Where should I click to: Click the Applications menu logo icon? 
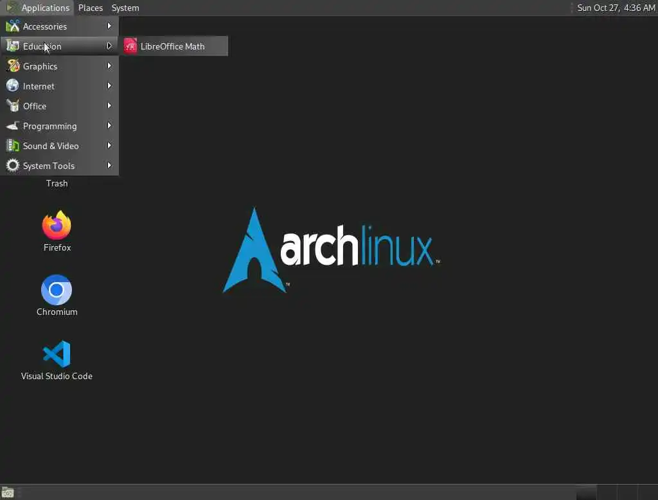coord(12,8)
